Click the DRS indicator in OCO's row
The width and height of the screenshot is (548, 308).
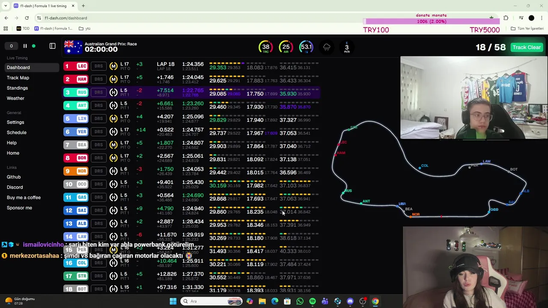(x=98, y=184)
